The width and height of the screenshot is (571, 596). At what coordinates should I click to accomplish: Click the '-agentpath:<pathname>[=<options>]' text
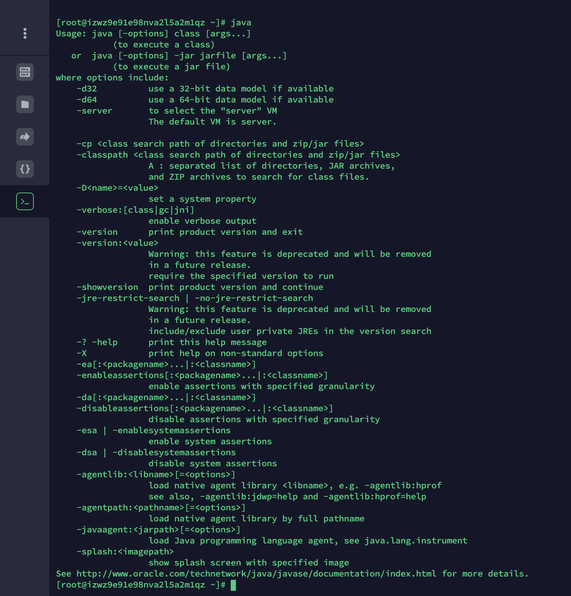pyautogui.click(x=161, y=507)
